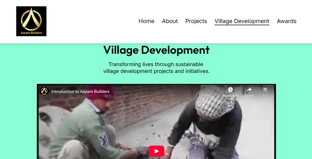Click the Aayam Builders logo

tap(31, 21)
